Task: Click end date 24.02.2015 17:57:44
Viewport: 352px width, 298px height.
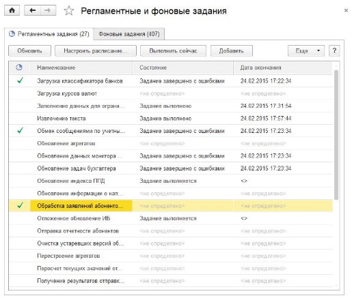Action: pos(266,119)
